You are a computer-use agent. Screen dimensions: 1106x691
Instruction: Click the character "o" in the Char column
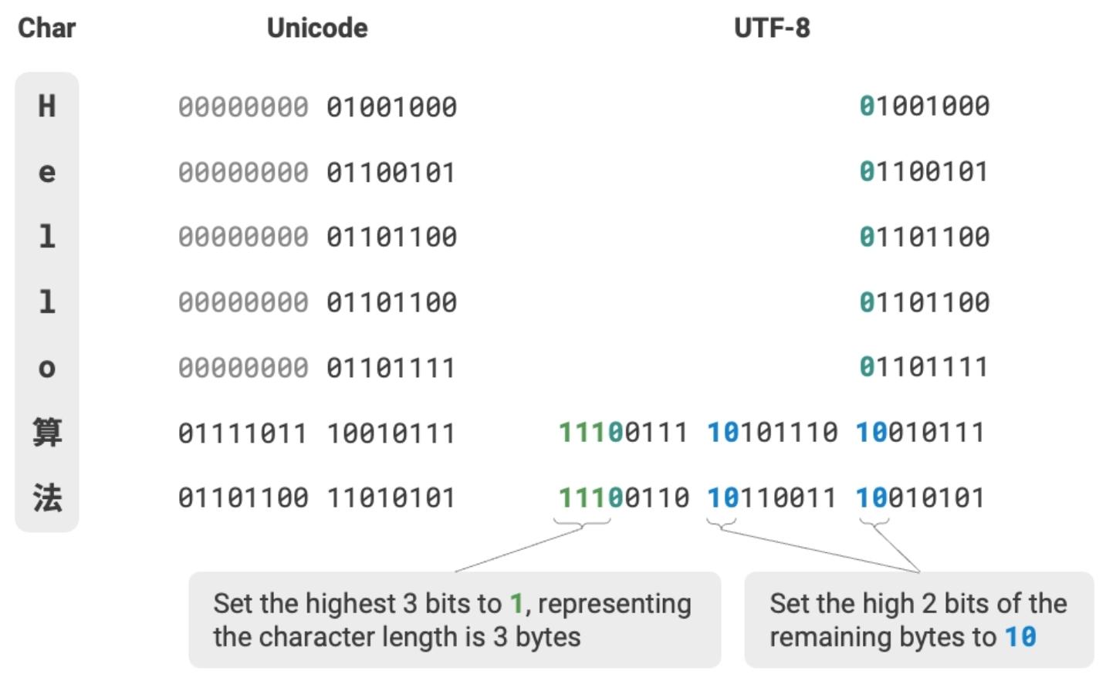point(47,368)
